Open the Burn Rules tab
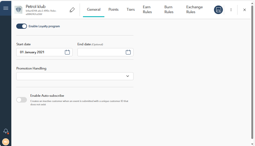The height and width of the screenshot is (146, 255). click(169, 9)
